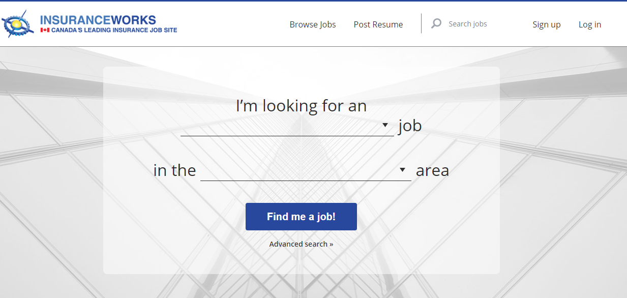The height and width of the screenshot is (298, 627).
Task: Go to Post Resume
Action: (x=378, y=24)
